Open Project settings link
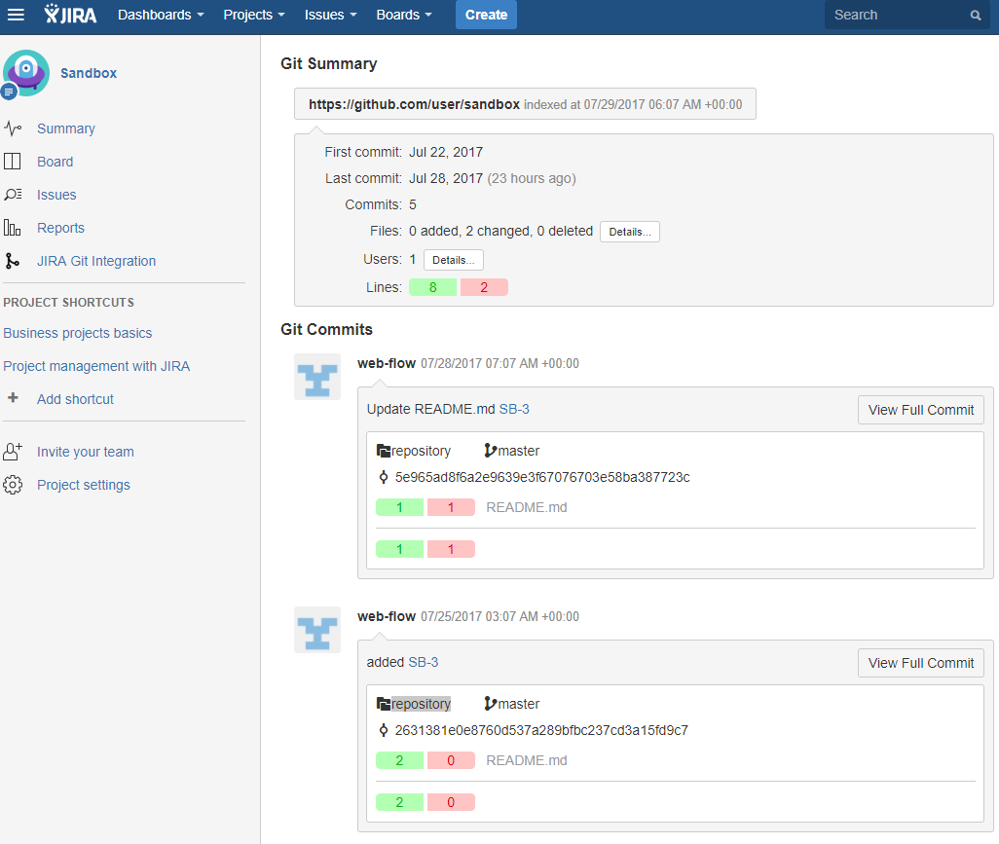This screenshot has height=844, width=999. 84,485
